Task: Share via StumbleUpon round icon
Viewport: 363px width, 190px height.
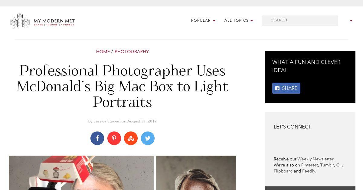Action: 131,138
